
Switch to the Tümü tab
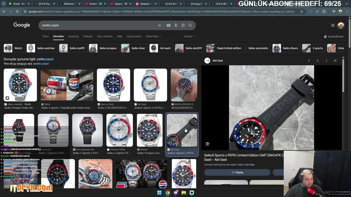tap(45, 36)
